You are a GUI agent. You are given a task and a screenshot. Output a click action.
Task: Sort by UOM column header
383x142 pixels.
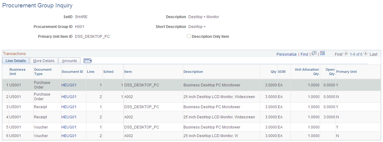pyautogui.click(x=282, y=72)
